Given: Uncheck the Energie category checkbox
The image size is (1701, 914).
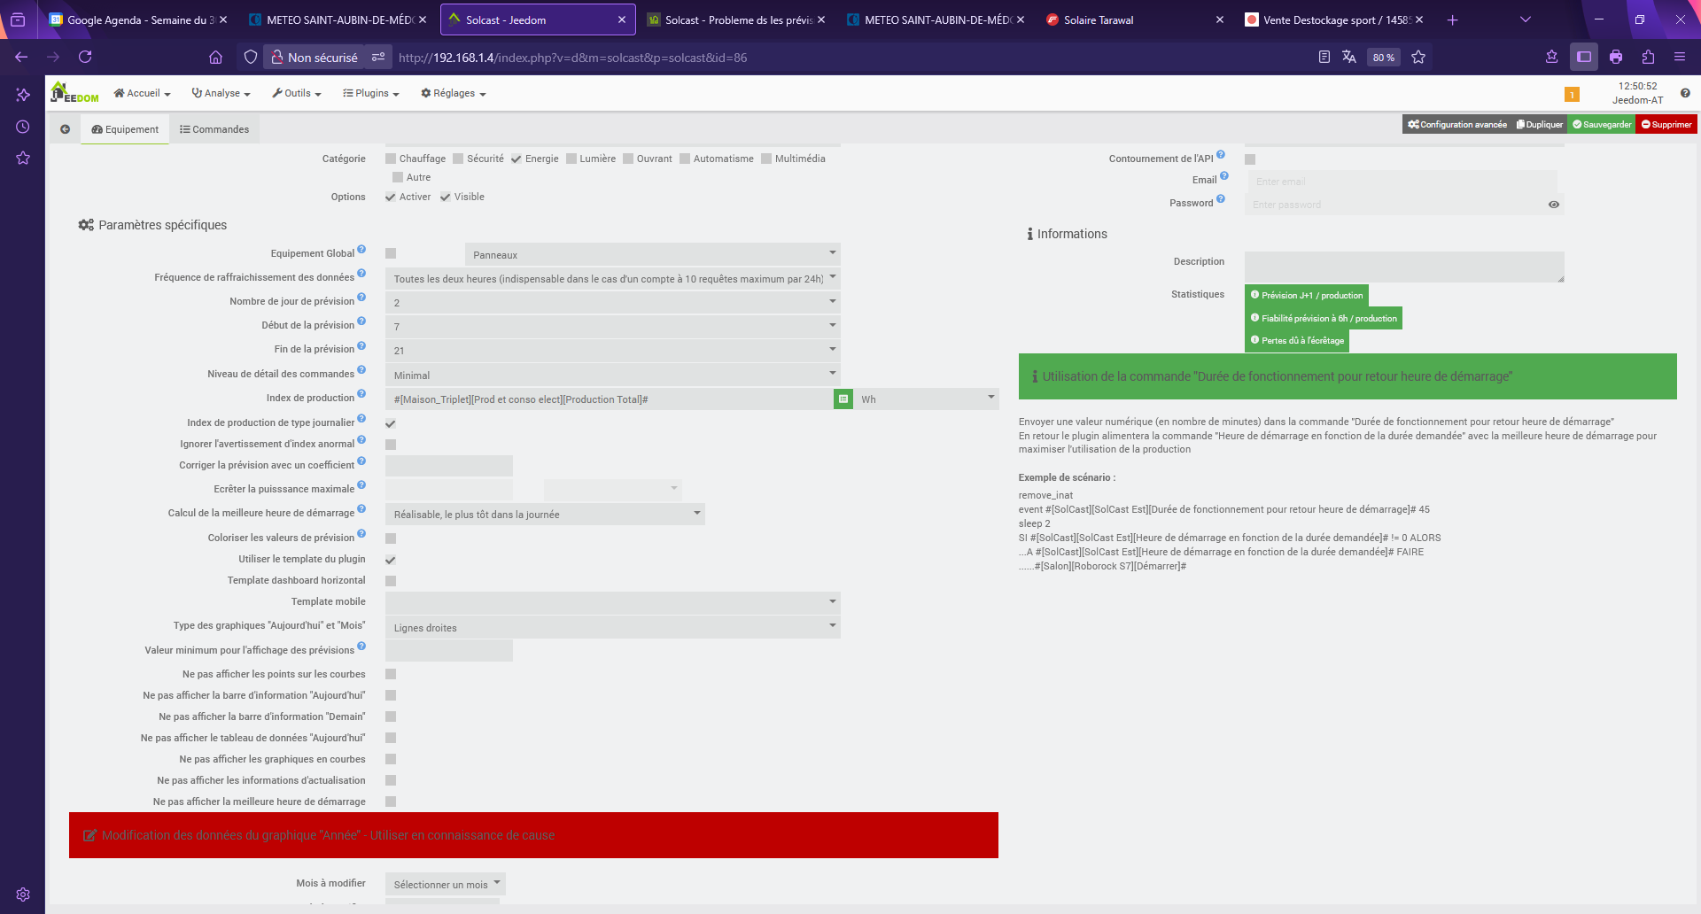Looking at the screenshot, I should pos(517,159).
